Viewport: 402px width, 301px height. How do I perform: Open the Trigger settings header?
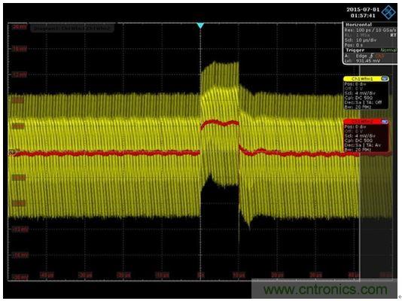pyautogui.click(x=355, y=50)
